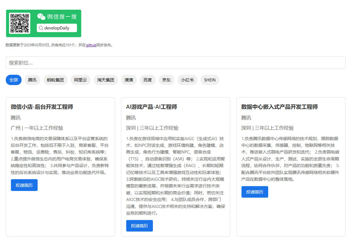The width and height of the screenshot is (351, 240).
Task: Click the title 数据中心嵌入式产品开发工程师
Action: pyautogui.click(x=280, y=107)
